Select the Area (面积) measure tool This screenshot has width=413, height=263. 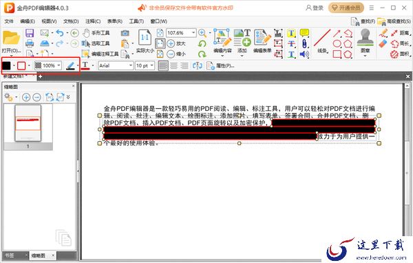coord(401,54)
